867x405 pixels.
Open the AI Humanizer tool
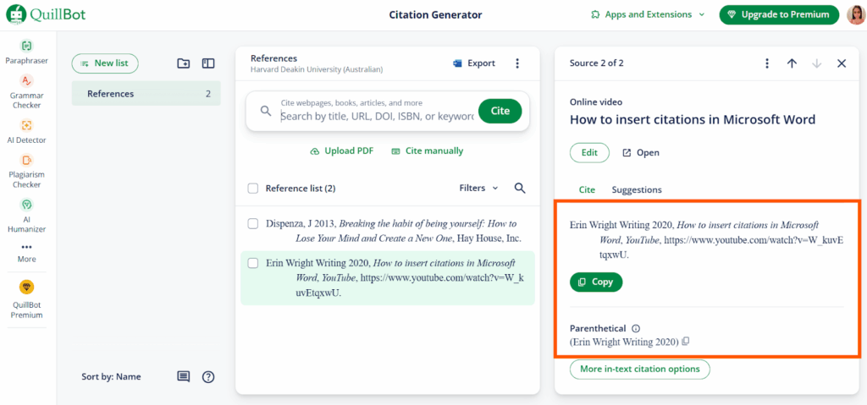tap(26, 215)
